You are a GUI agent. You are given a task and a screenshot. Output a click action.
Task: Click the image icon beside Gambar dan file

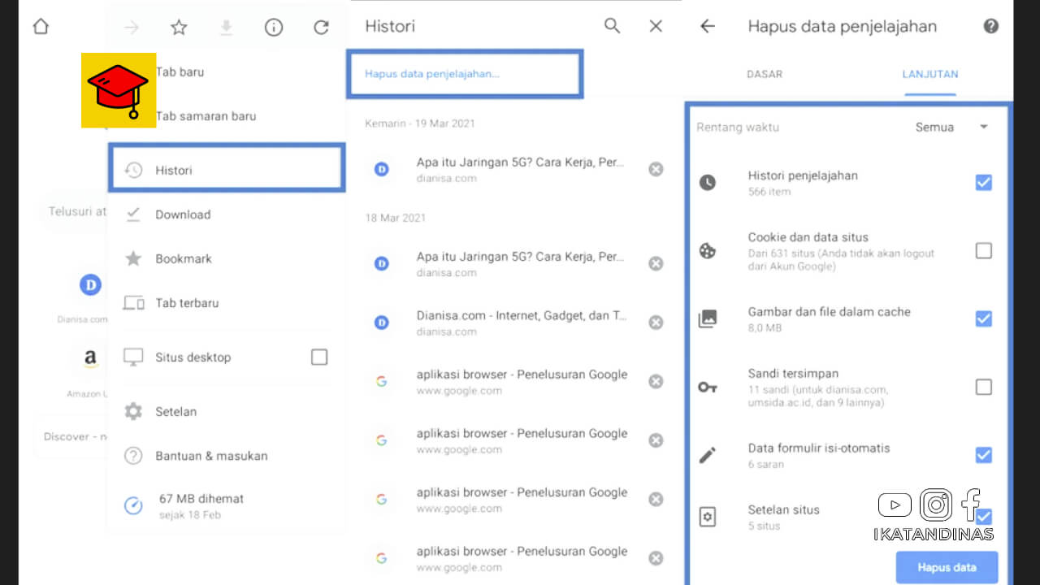[x=708, y=318]
